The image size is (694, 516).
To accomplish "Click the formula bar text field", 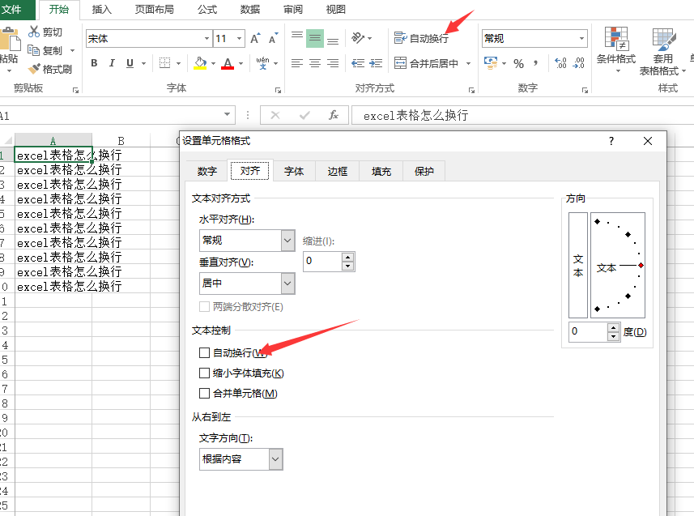I will click(522, 115).
